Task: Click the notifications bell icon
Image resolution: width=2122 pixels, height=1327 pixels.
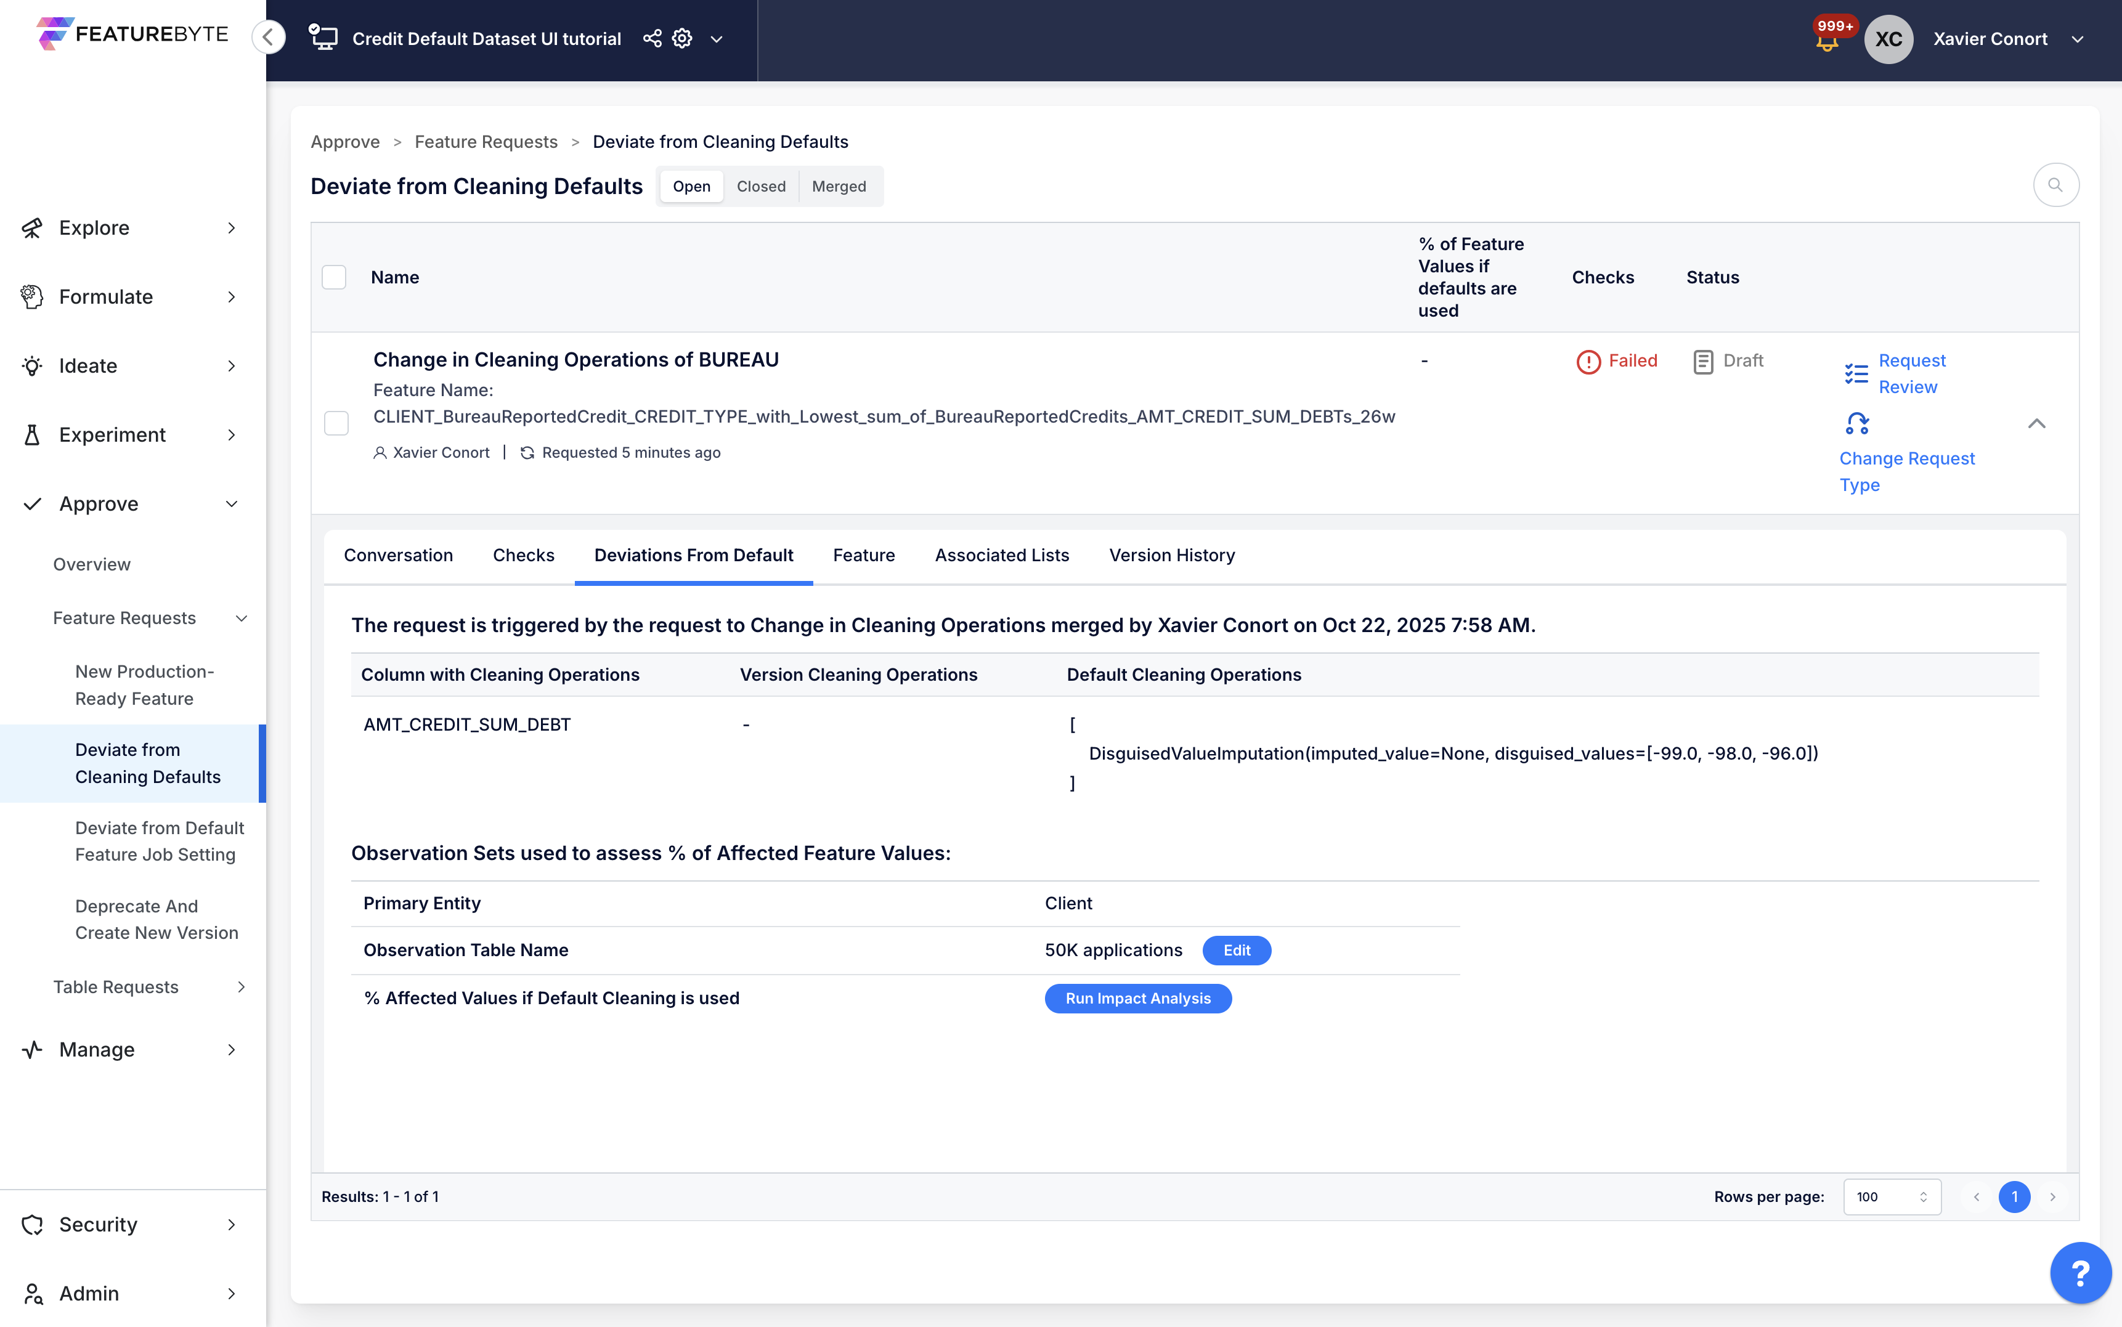Action: [1827, 41]
